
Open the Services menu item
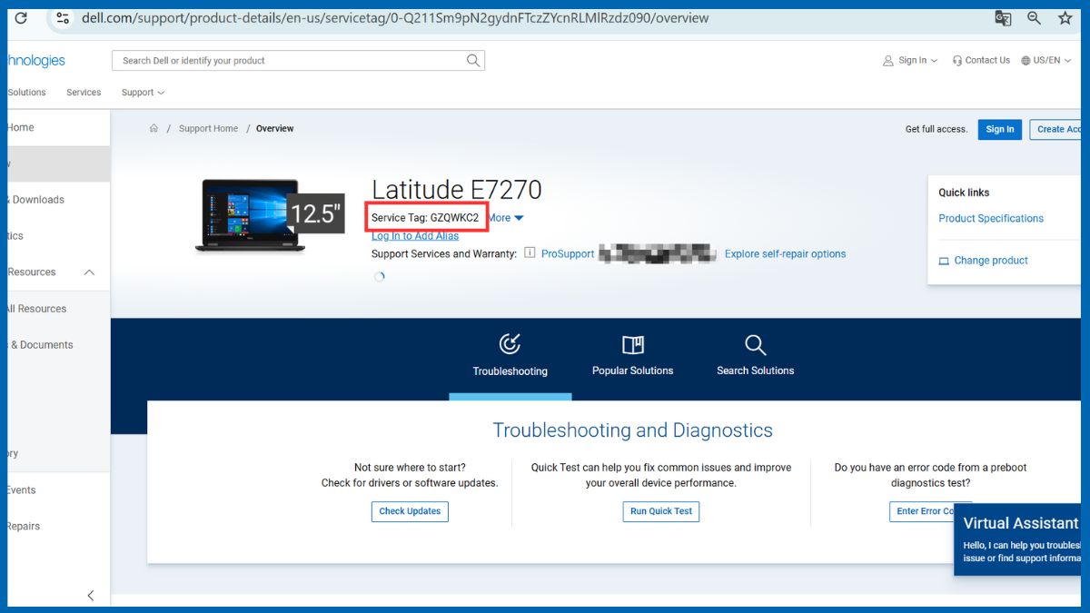point(84,93)
